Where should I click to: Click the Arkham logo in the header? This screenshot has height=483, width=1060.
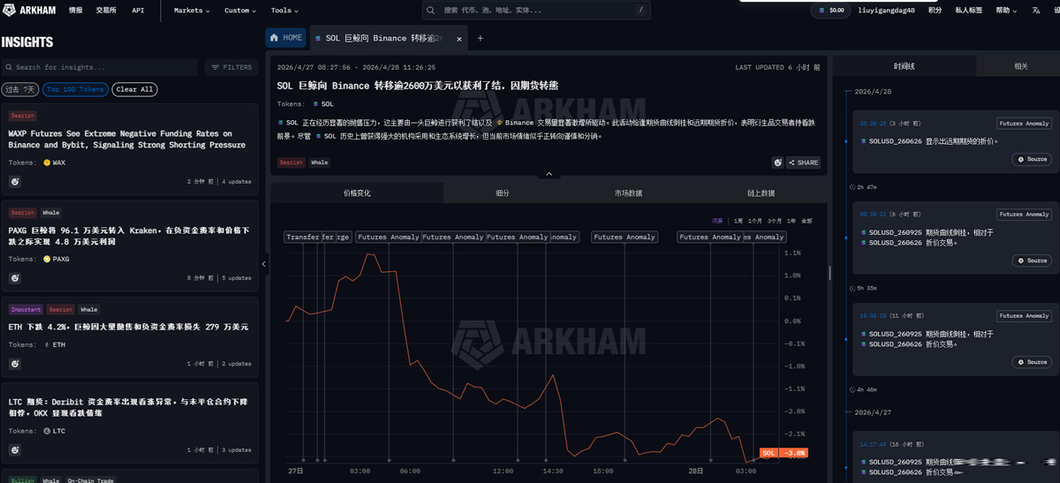tap(27, 11)
